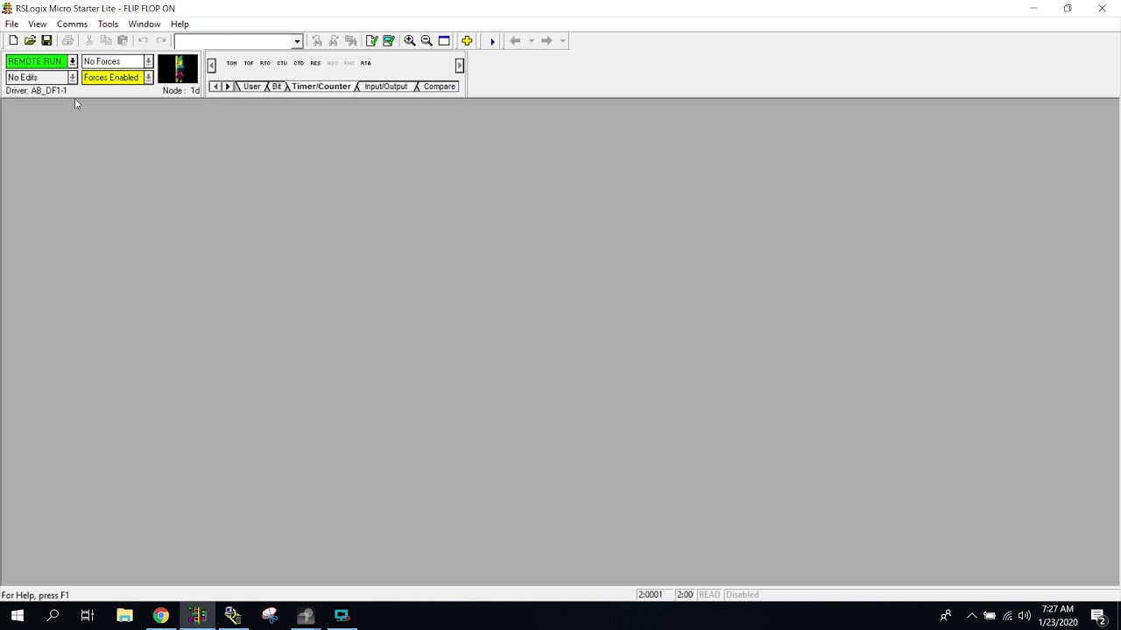Click the window view toolbar icon

pos(444,40)
